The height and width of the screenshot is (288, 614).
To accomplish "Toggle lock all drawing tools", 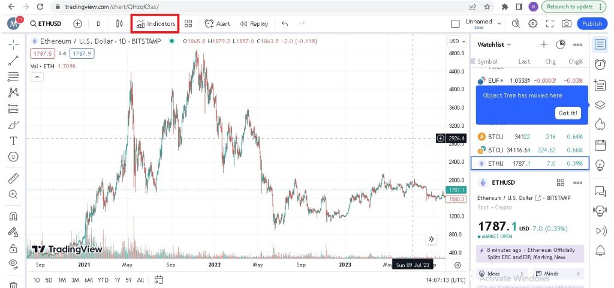I will click(13, 248).
